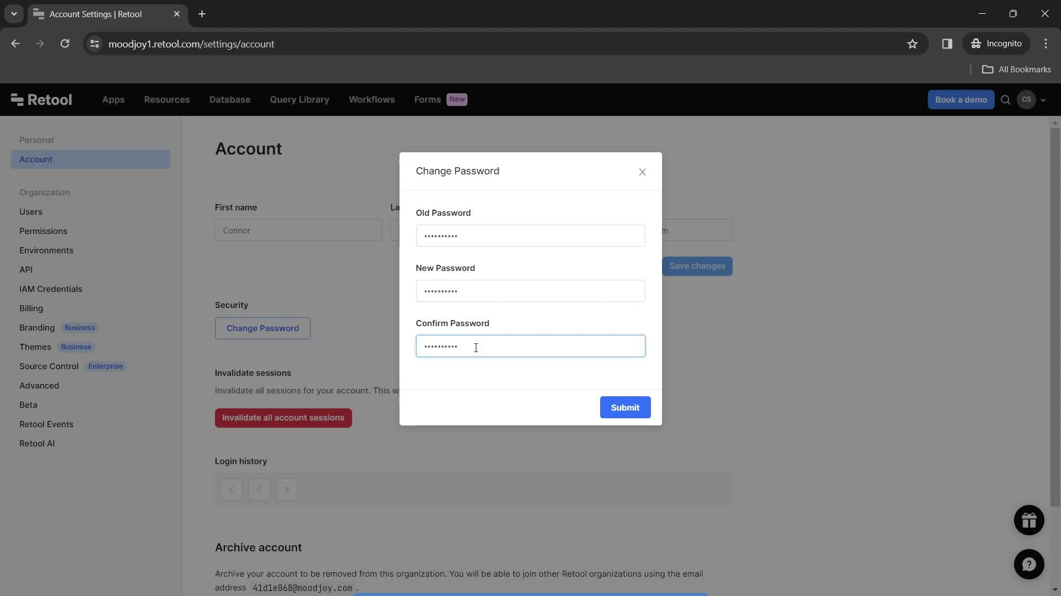The width and height of the screenshot is (1061, 596).
Task: Click the help icon bottom right
Action: pos(1029,564)
